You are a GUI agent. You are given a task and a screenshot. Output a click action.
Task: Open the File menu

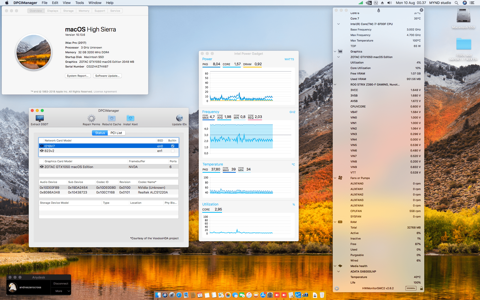click(x=44, y=3)
